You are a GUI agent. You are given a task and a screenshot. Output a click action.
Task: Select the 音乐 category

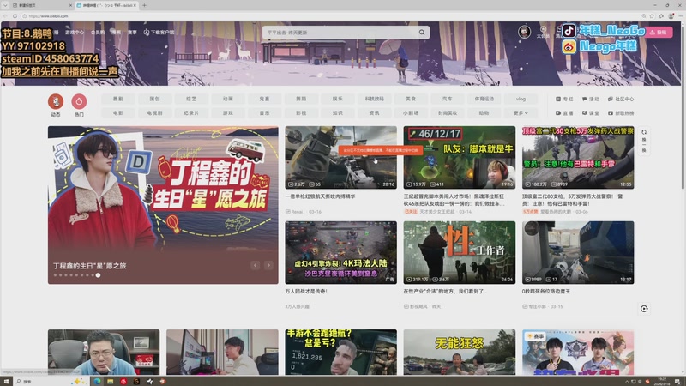point(264,113)
